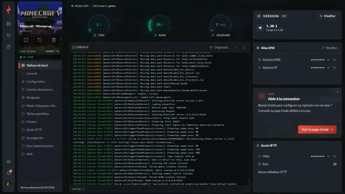The width and height of the screenshot is (345, 194).
Task: Copy the Adresse IP value
Action: (x=334, y=67)
